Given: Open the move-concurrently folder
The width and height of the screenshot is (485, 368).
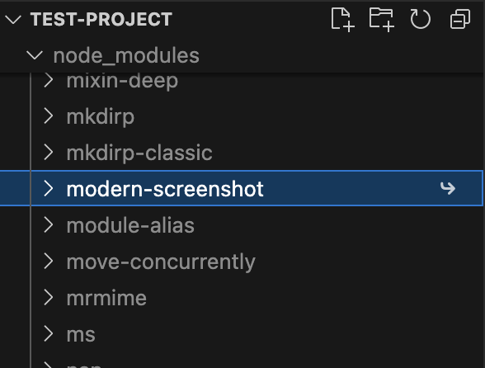Looking at the screenshot, I should coord(242,262).
